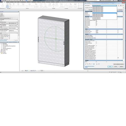Screen dimensions: 126x126
Task: Click the sort ascending icon in dialog bottom toolbar
Action: pyautogui.click(x=97, y=64)
